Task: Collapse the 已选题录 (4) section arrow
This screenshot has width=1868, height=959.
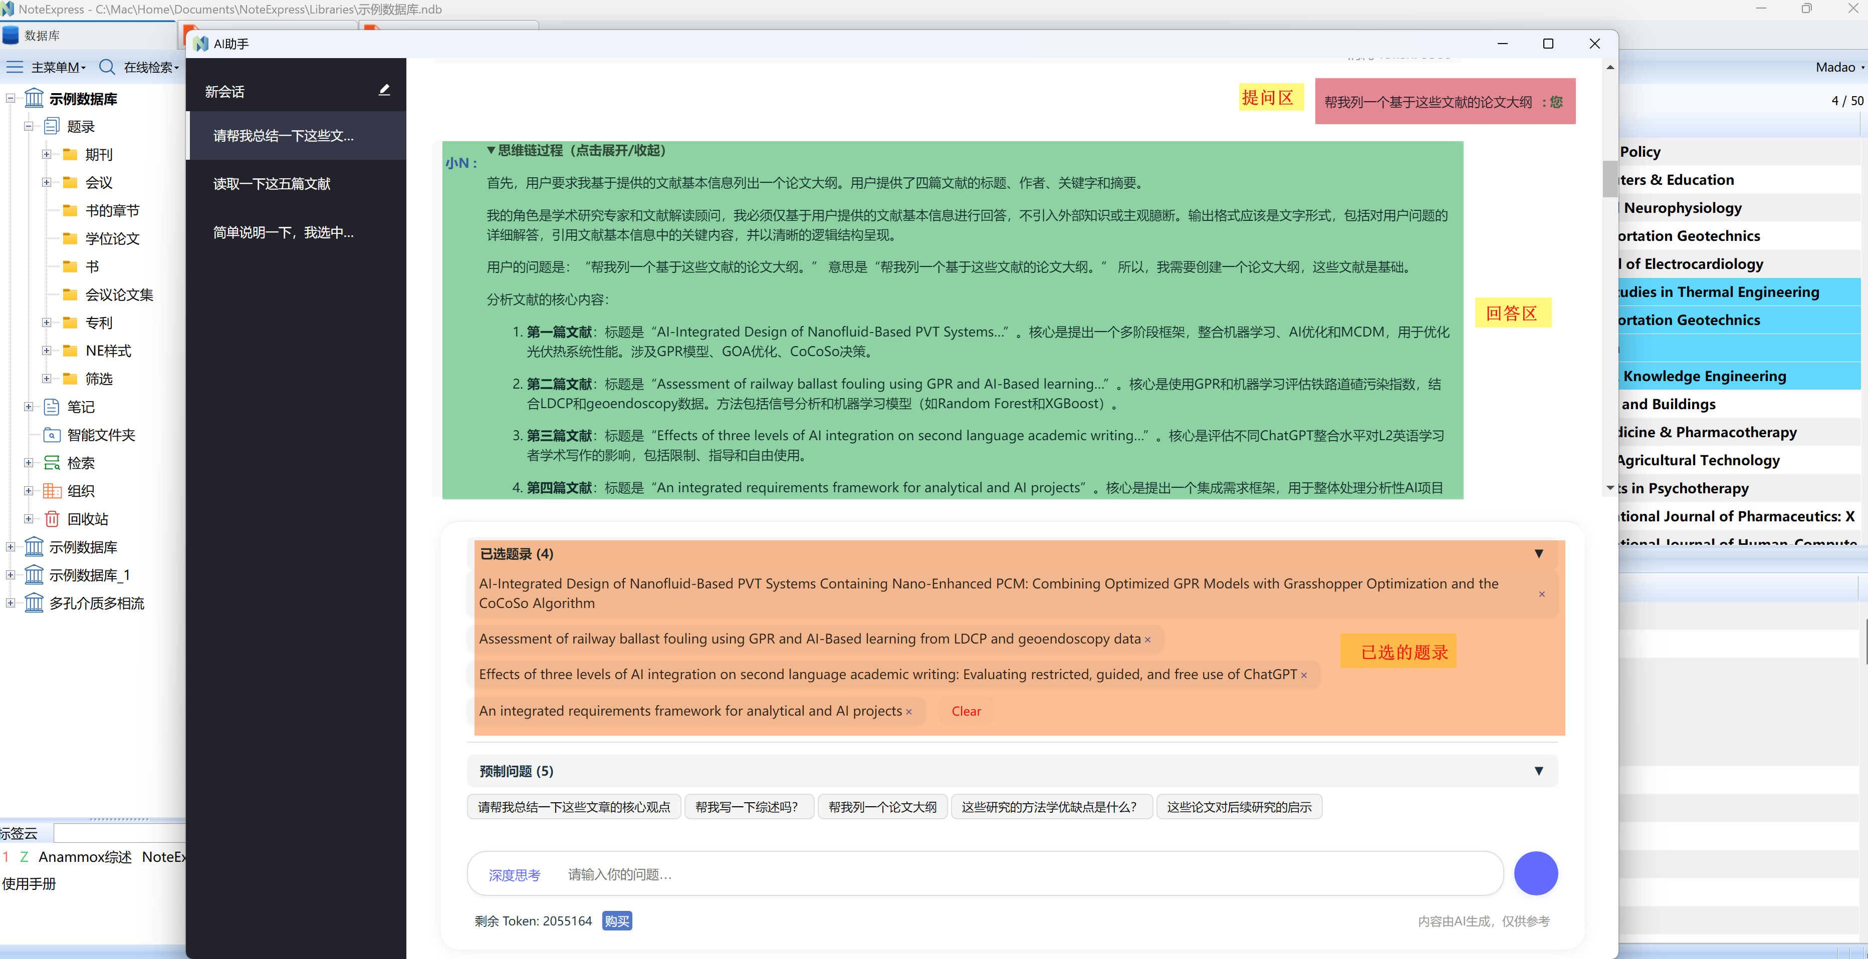Action: (x=1538, y=554)
